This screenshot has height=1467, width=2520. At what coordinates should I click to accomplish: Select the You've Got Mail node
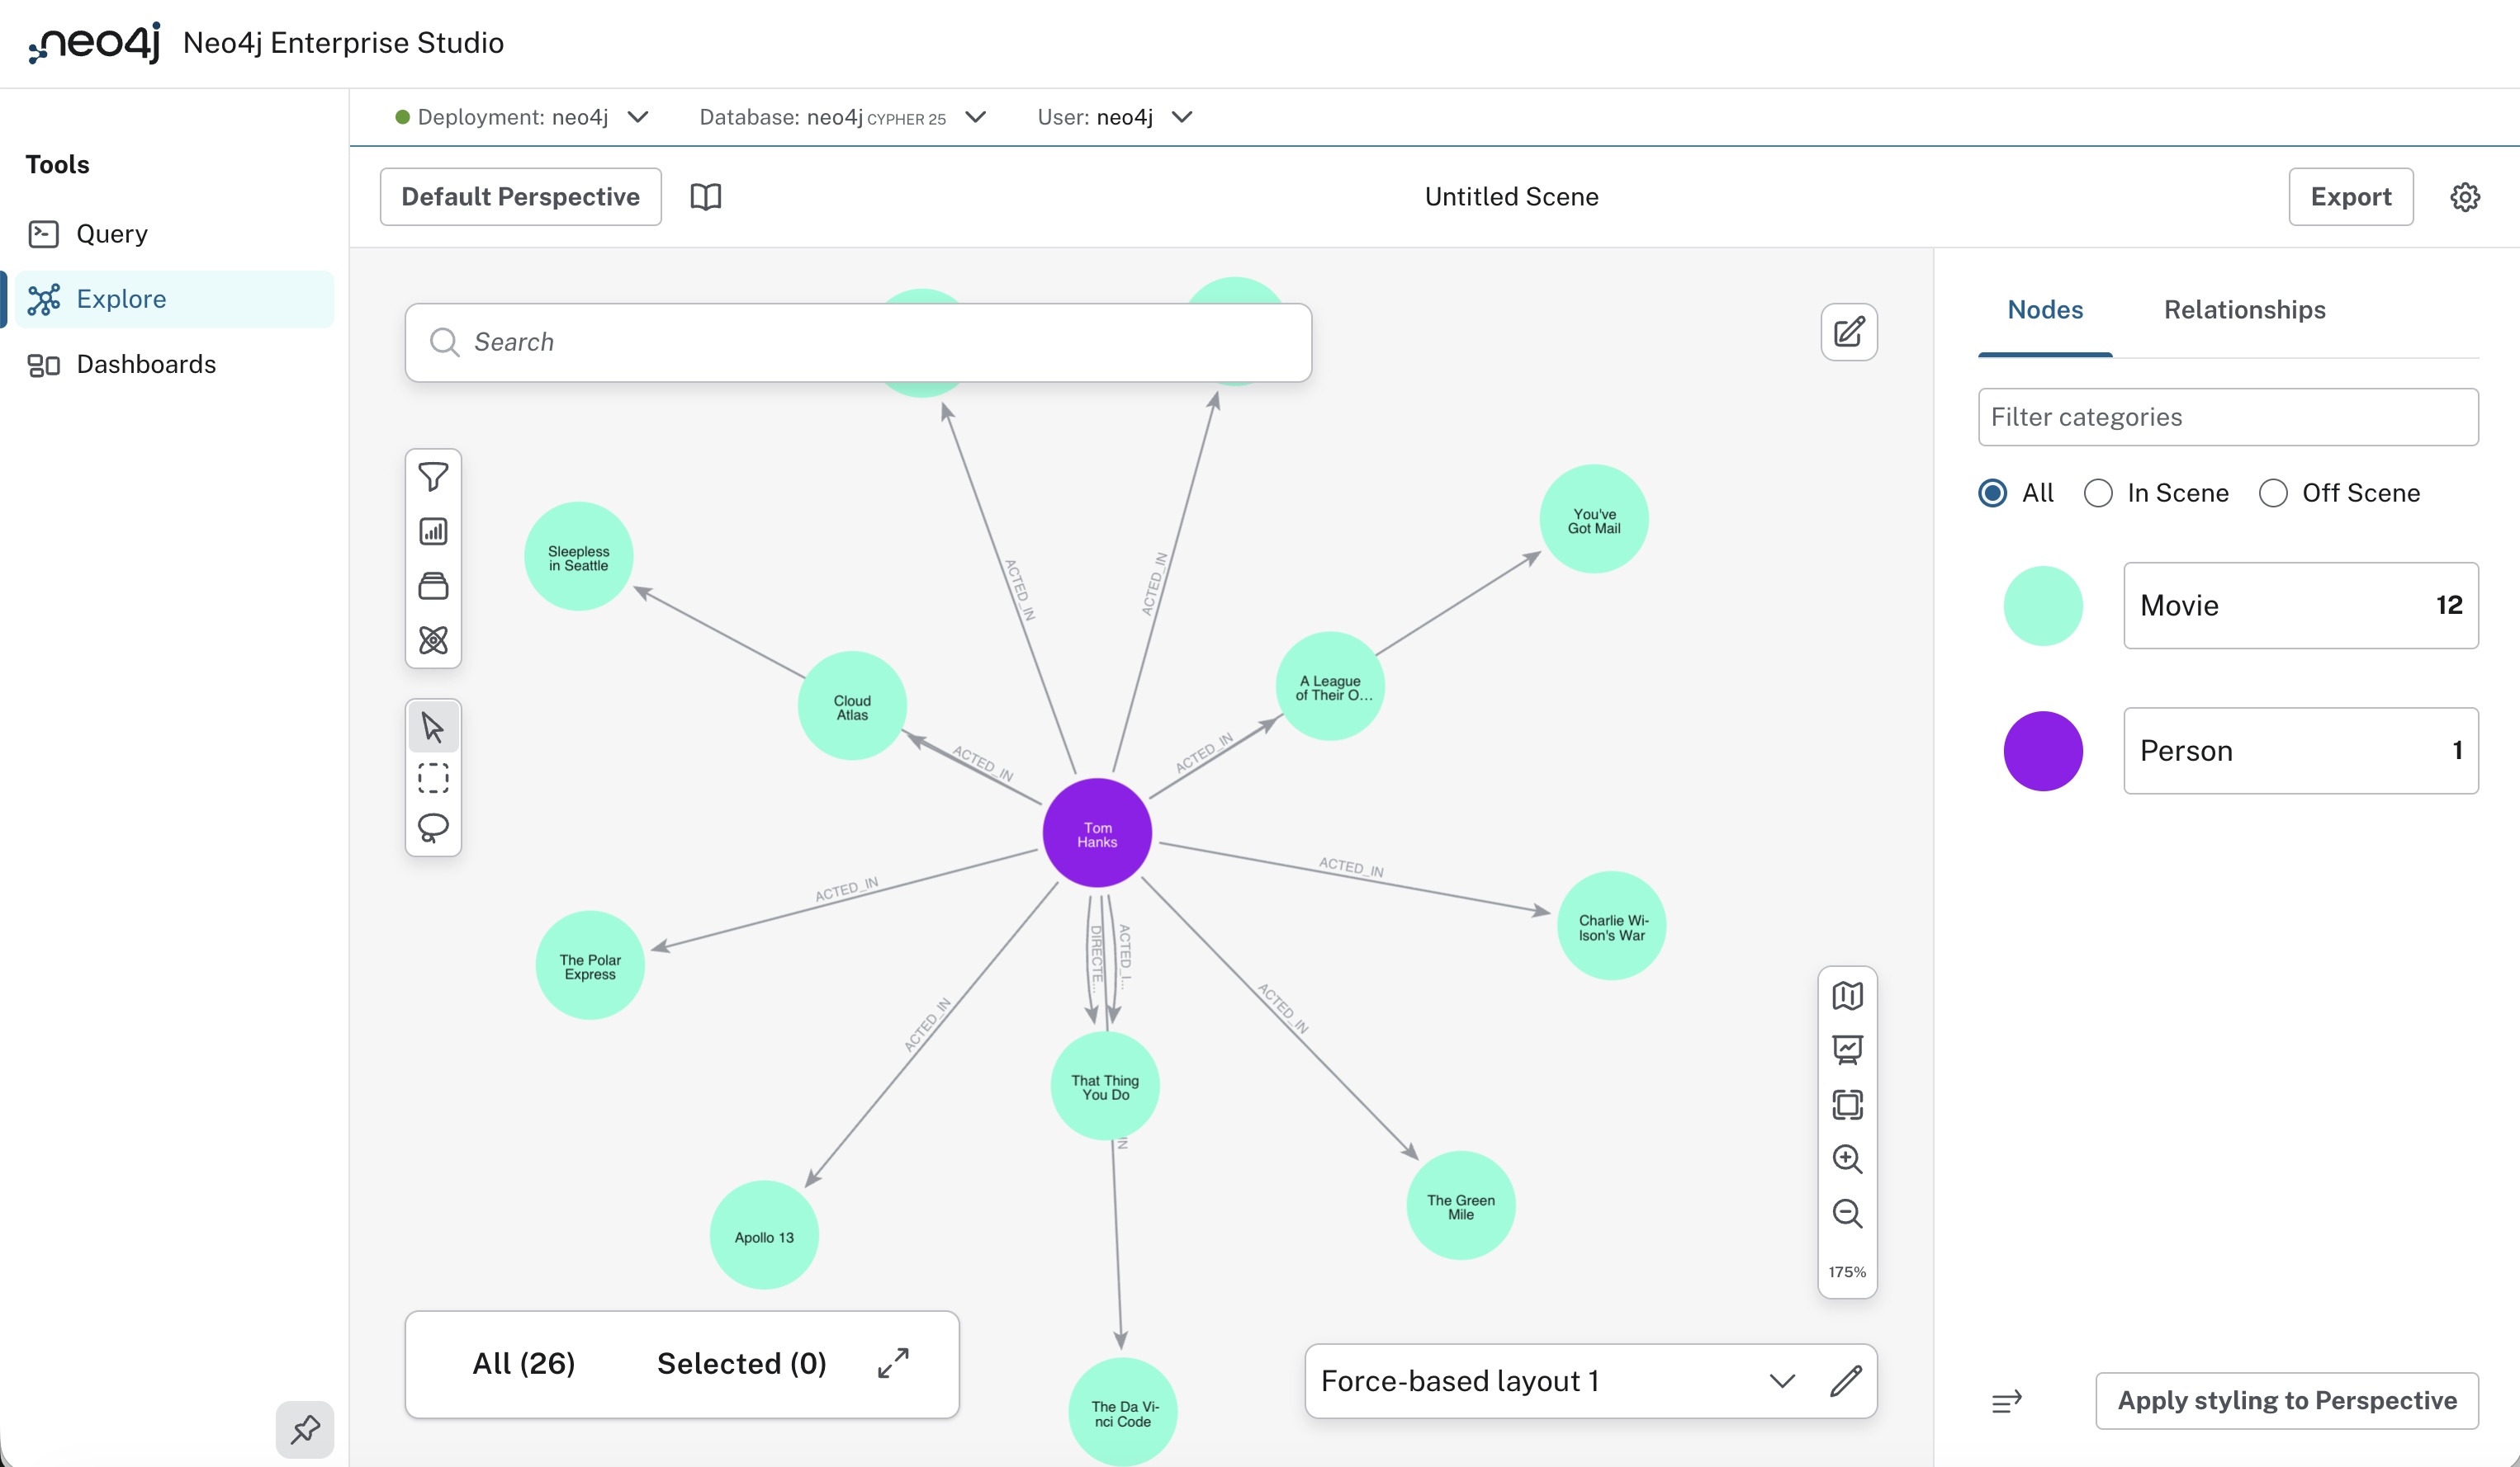1594,520
